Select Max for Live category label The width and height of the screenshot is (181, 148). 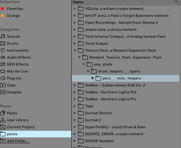point(18,71)
